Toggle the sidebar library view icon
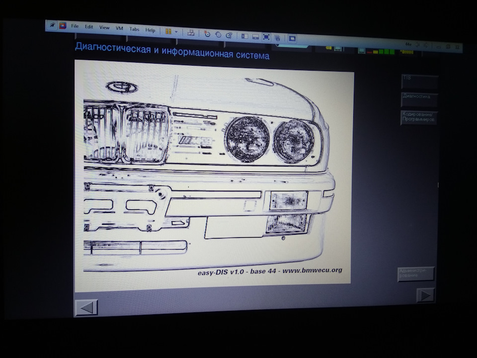The height and width of the screenshot is (358, 477). [244, 36]
